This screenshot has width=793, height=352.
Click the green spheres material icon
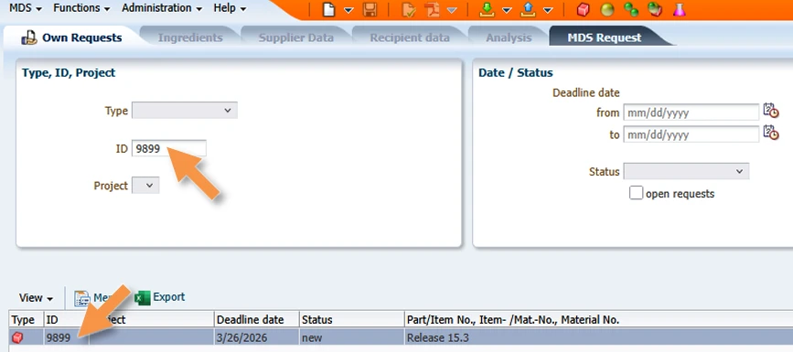pyautogui.click(x=631, y=10)
